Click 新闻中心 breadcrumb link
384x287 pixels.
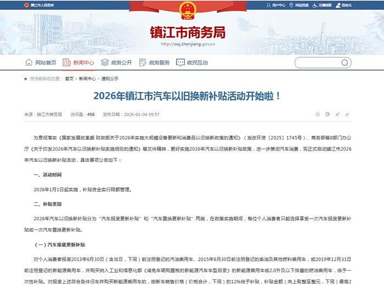tap(87, 79)
